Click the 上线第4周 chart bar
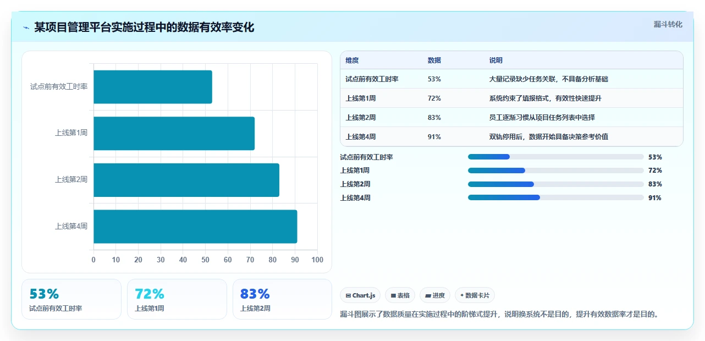Viewport: 705px width, 341px height. [195, 226]
